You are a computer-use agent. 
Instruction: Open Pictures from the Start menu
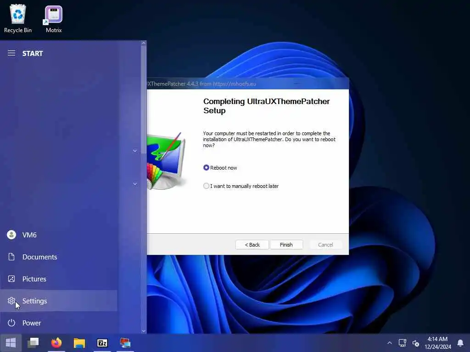[58, 279]
